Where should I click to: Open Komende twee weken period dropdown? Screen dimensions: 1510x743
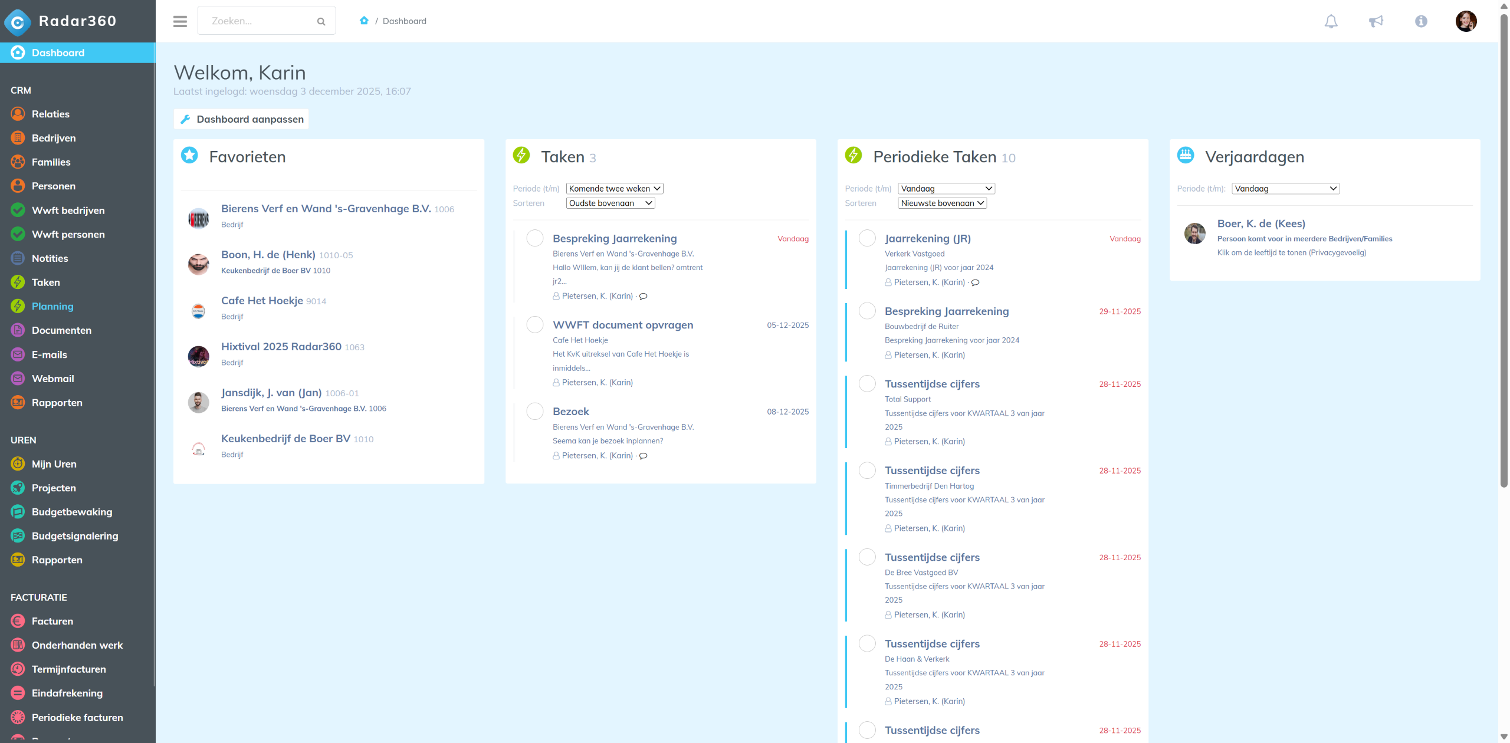614,189
